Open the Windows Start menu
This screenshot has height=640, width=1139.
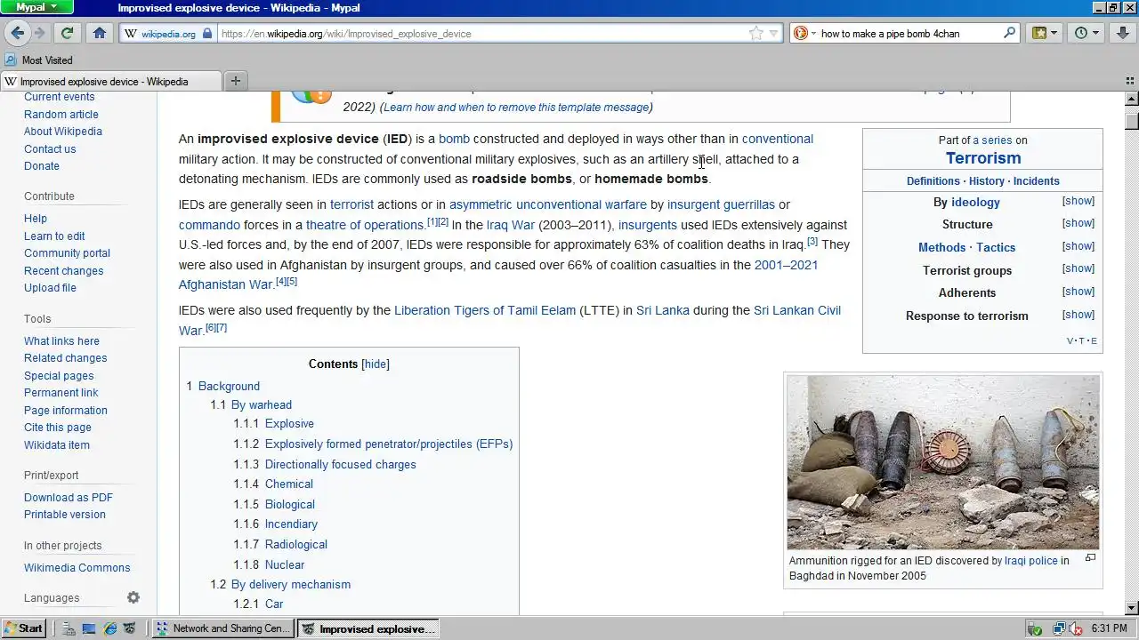[24, 628]
